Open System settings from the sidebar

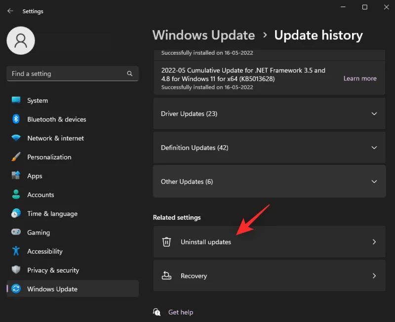click(15, 100)
